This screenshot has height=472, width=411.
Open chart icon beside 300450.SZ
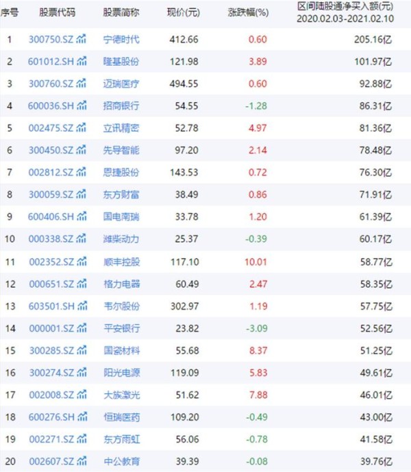click(81, 149)
